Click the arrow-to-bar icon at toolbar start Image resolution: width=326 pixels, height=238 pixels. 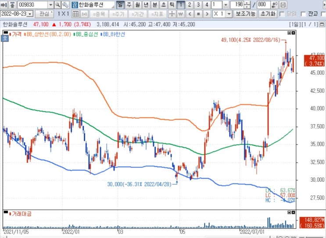point(4,4)
